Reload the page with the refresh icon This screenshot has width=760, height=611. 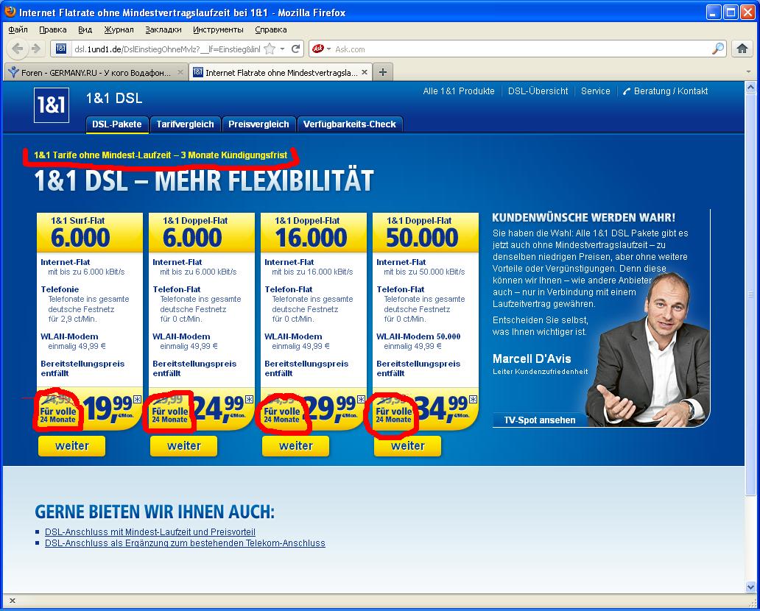click(295, 49)
